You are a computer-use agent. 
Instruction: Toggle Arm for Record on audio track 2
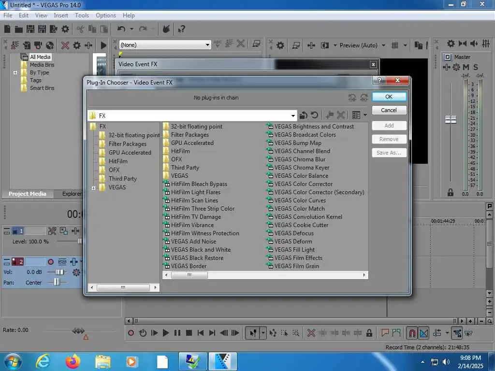[x=50, y=262]
